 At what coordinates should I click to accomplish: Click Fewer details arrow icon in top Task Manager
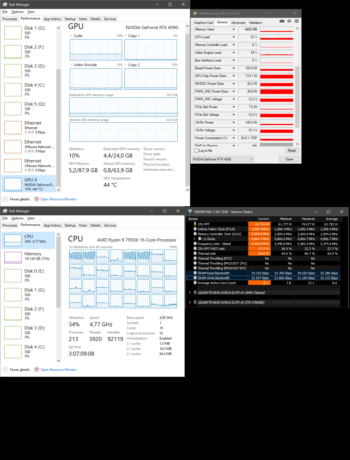pos(5,199)
